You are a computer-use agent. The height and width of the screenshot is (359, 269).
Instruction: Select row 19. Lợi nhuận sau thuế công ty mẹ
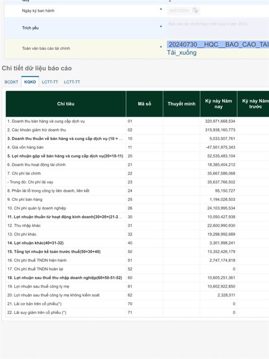137,286
